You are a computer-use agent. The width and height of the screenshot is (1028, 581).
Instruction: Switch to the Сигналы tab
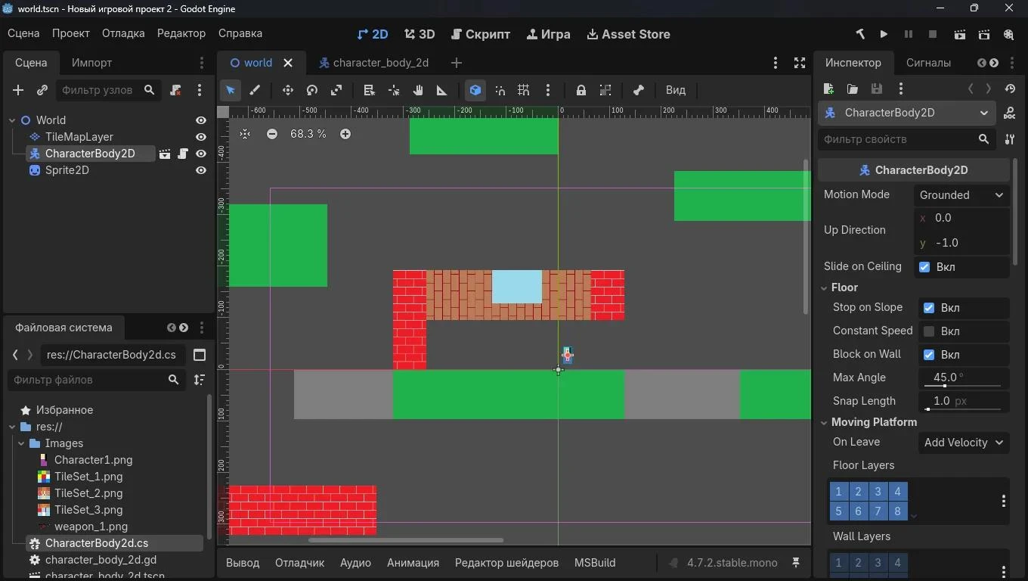point(928,63)
